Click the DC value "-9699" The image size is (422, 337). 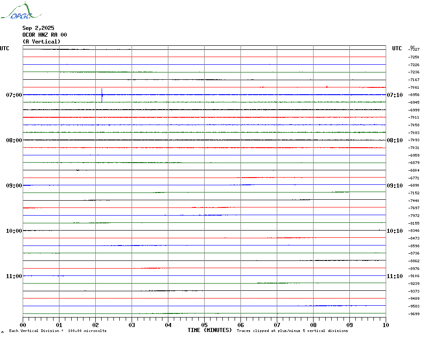click(x=414, y=314)
